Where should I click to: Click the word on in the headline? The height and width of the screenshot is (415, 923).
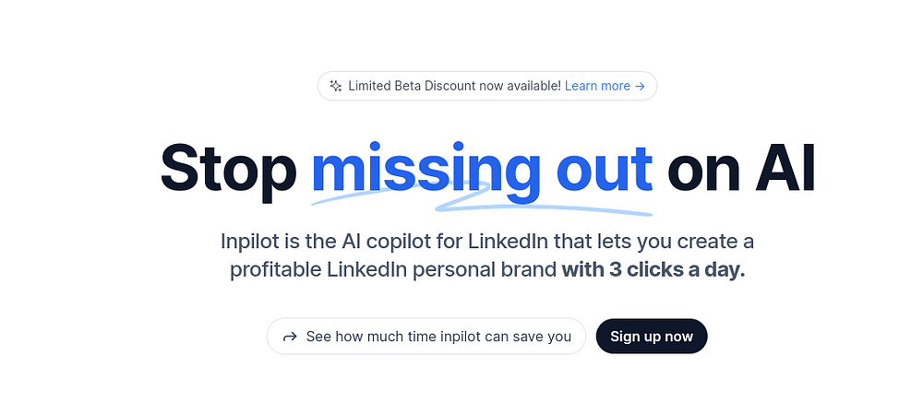coord(703,168)
